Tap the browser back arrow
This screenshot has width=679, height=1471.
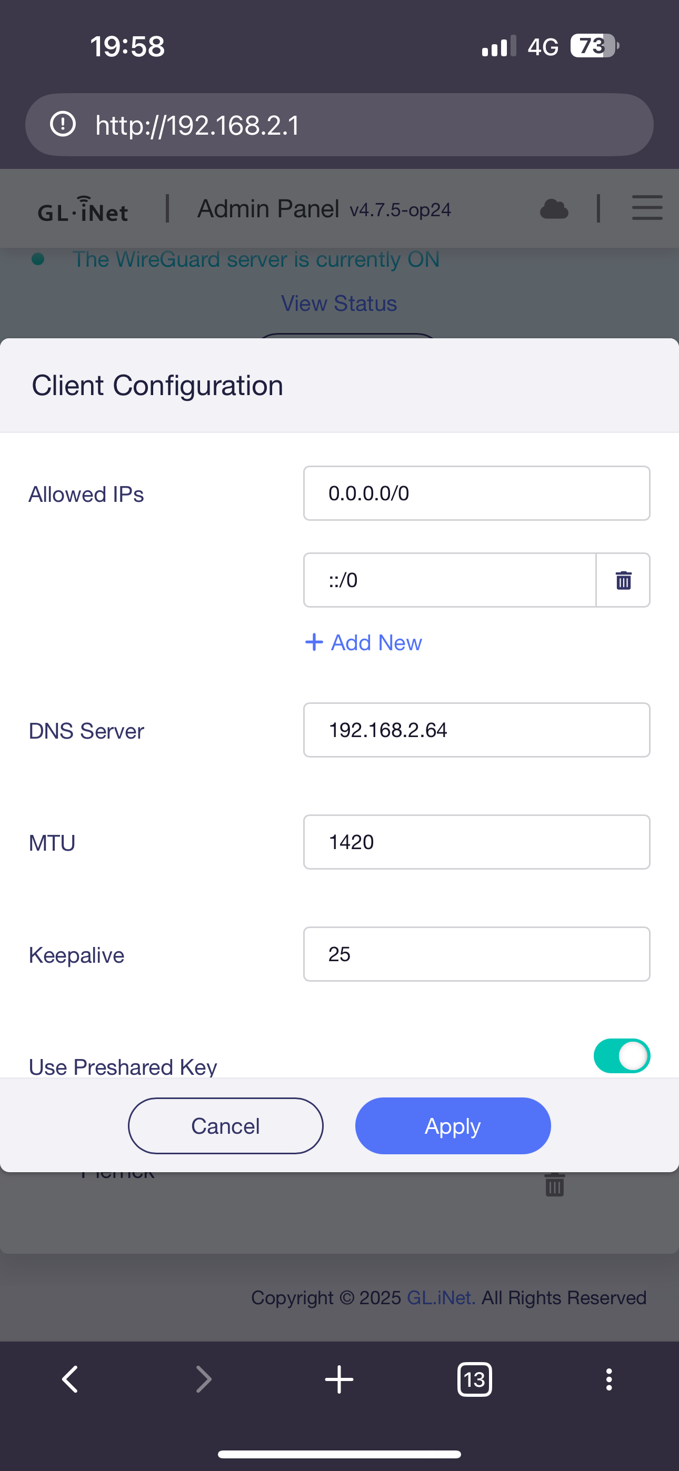(71, 1379)
